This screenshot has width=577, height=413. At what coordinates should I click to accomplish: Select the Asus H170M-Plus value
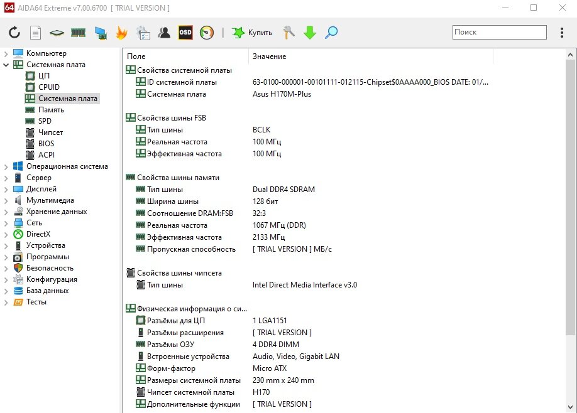pos(282,94)
